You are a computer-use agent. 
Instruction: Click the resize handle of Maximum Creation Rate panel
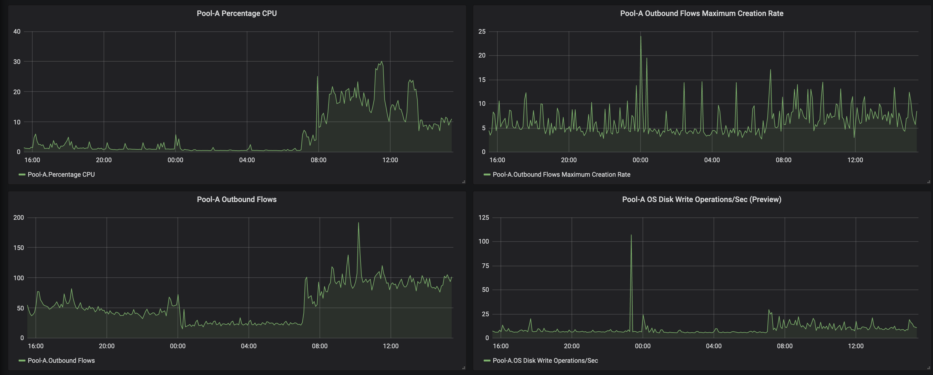coord(928,181)
